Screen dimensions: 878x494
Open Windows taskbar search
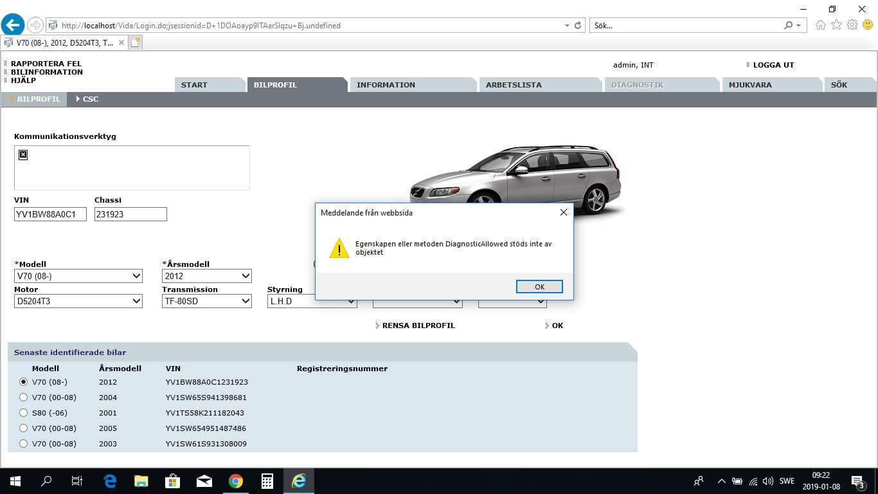coord(46,481)
